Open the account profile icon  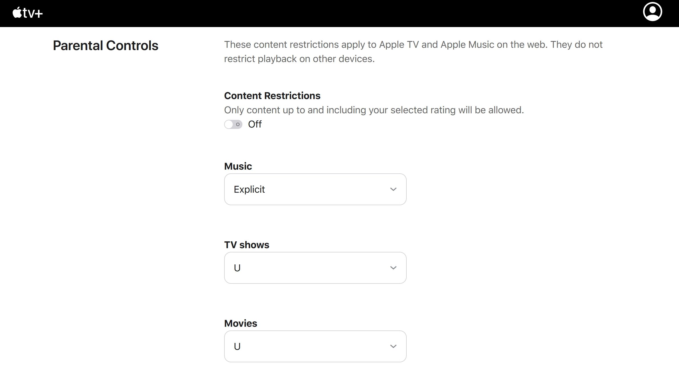pos(652,12)
